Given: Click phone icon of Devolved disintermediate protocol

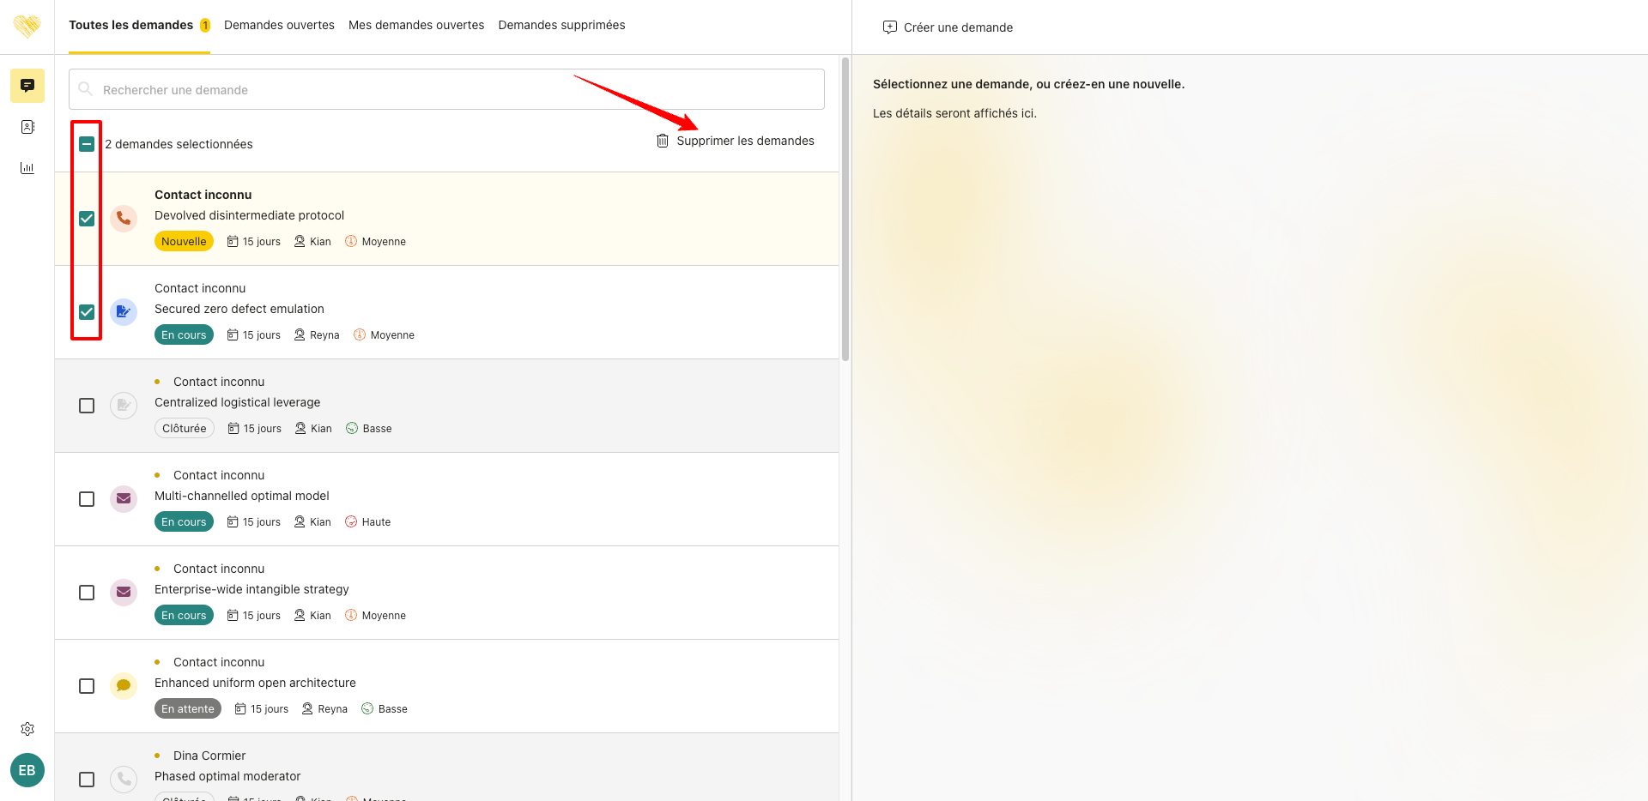Looking at the screenshot, I should 124,219.
